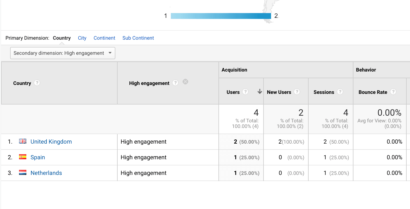Click High engagement cell in United Kingdom row
Viewport: 410px width, 209px height.
coord(168,142)
